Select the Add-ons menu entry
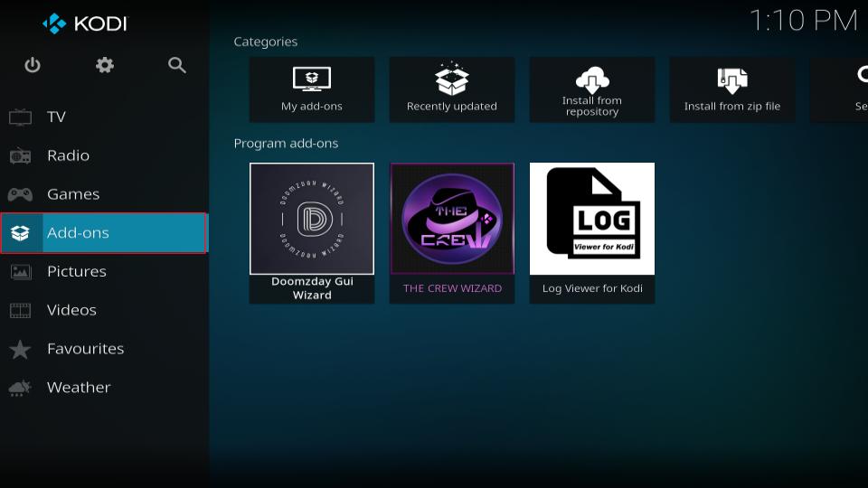 click(104, 233)
